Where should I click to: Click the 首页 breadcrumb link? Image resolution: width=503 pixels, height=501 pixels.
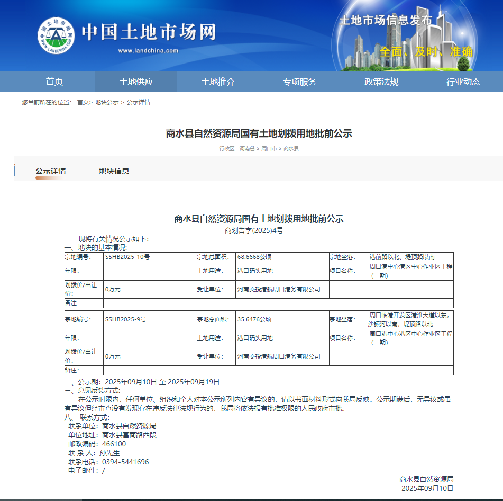[83, 102]
